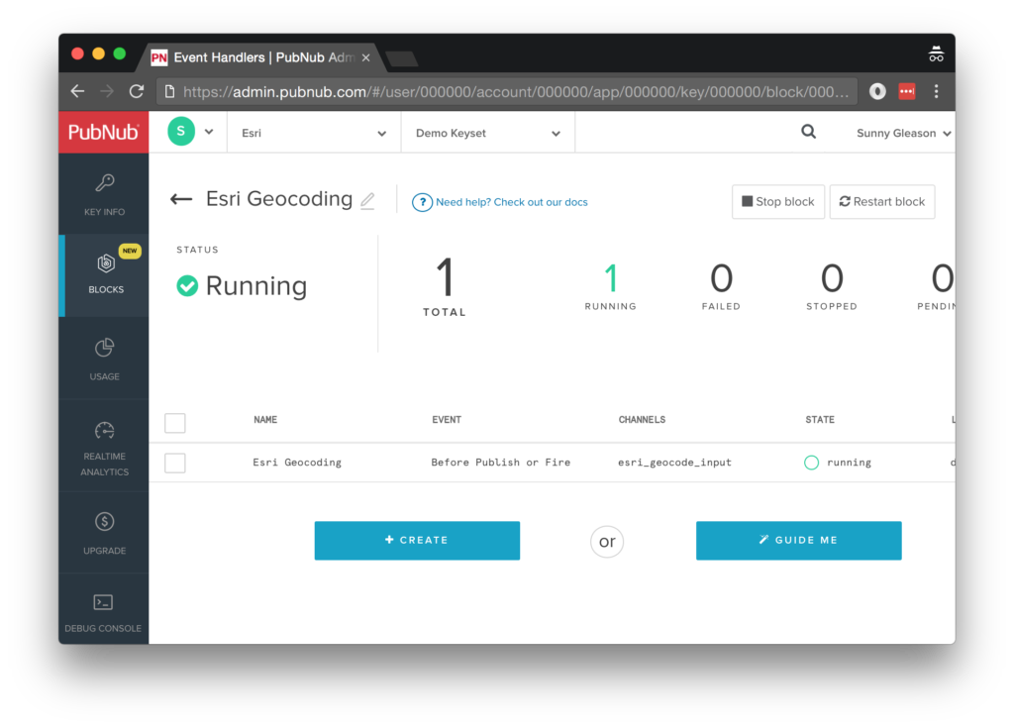Click the browser address bar URL
Viewport: 1014px width, 728px height.
[x=515, y=91]
